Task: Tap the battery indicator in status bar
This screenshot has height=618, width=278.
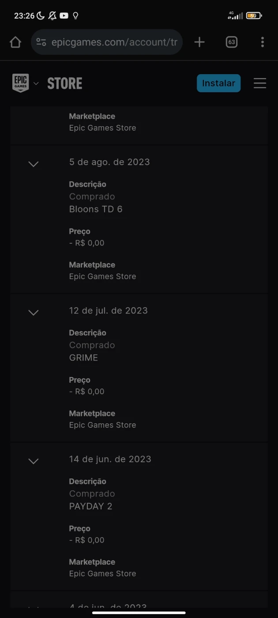Action: 254,16
